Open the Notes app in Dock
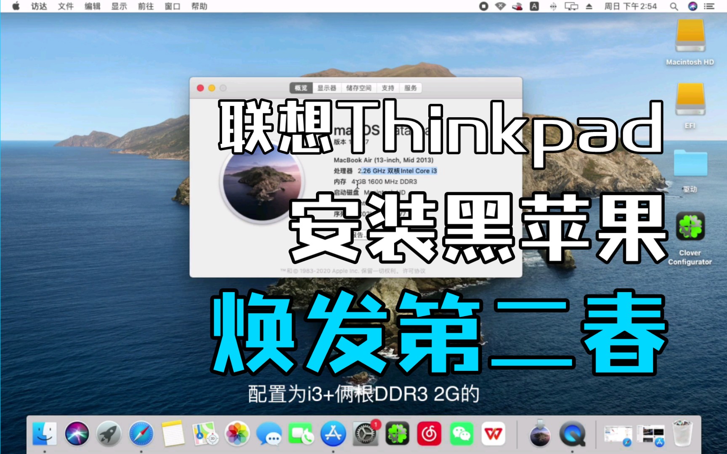Image resolution: width=727 pixels, height=454 pixels. [x=173, y=433]
